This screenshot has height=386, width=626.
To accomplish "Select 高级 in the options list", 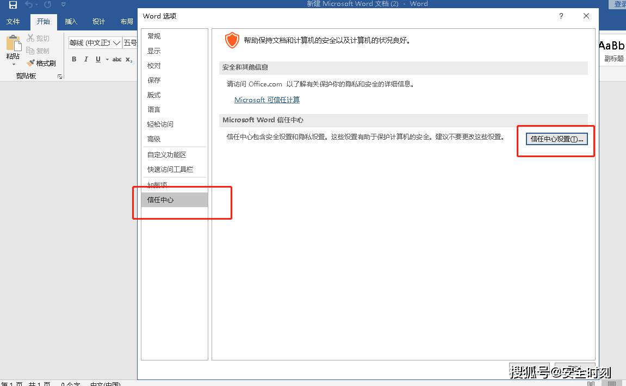I will click(x=175, y=139).
